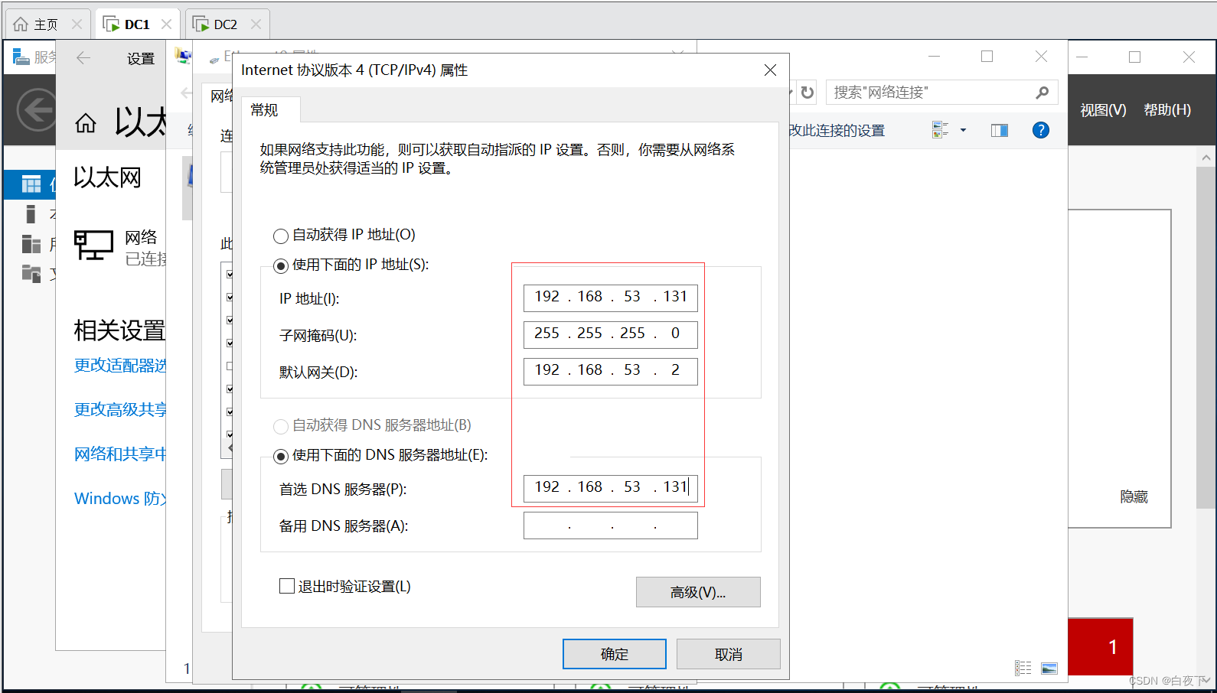The width and height of the screenshot is (1217, 693).
Task: Cancel with the 取消 button
Action: [729, 654]
